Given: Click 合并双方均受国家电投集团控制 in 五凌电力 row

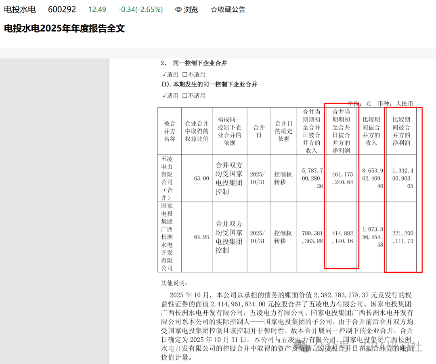Looking at the screenshot, I should 229,178.
